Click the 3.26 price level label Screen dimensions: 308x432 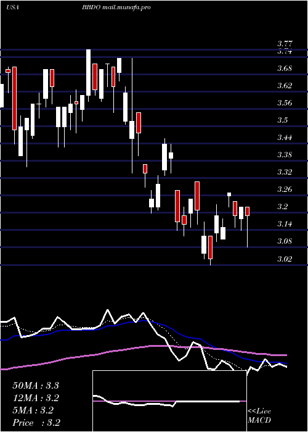[285, 189]
